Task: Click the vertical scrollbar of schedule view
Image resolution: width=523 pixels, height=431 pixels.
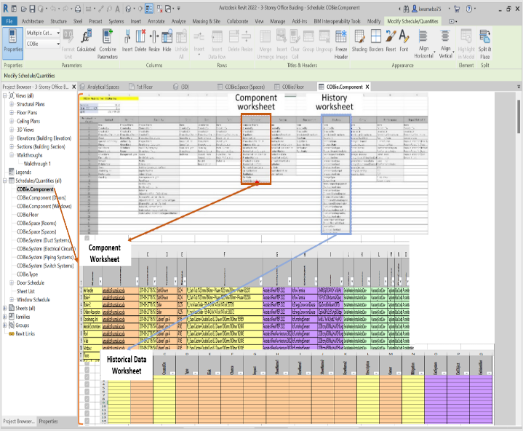Action: coord(518,218)
